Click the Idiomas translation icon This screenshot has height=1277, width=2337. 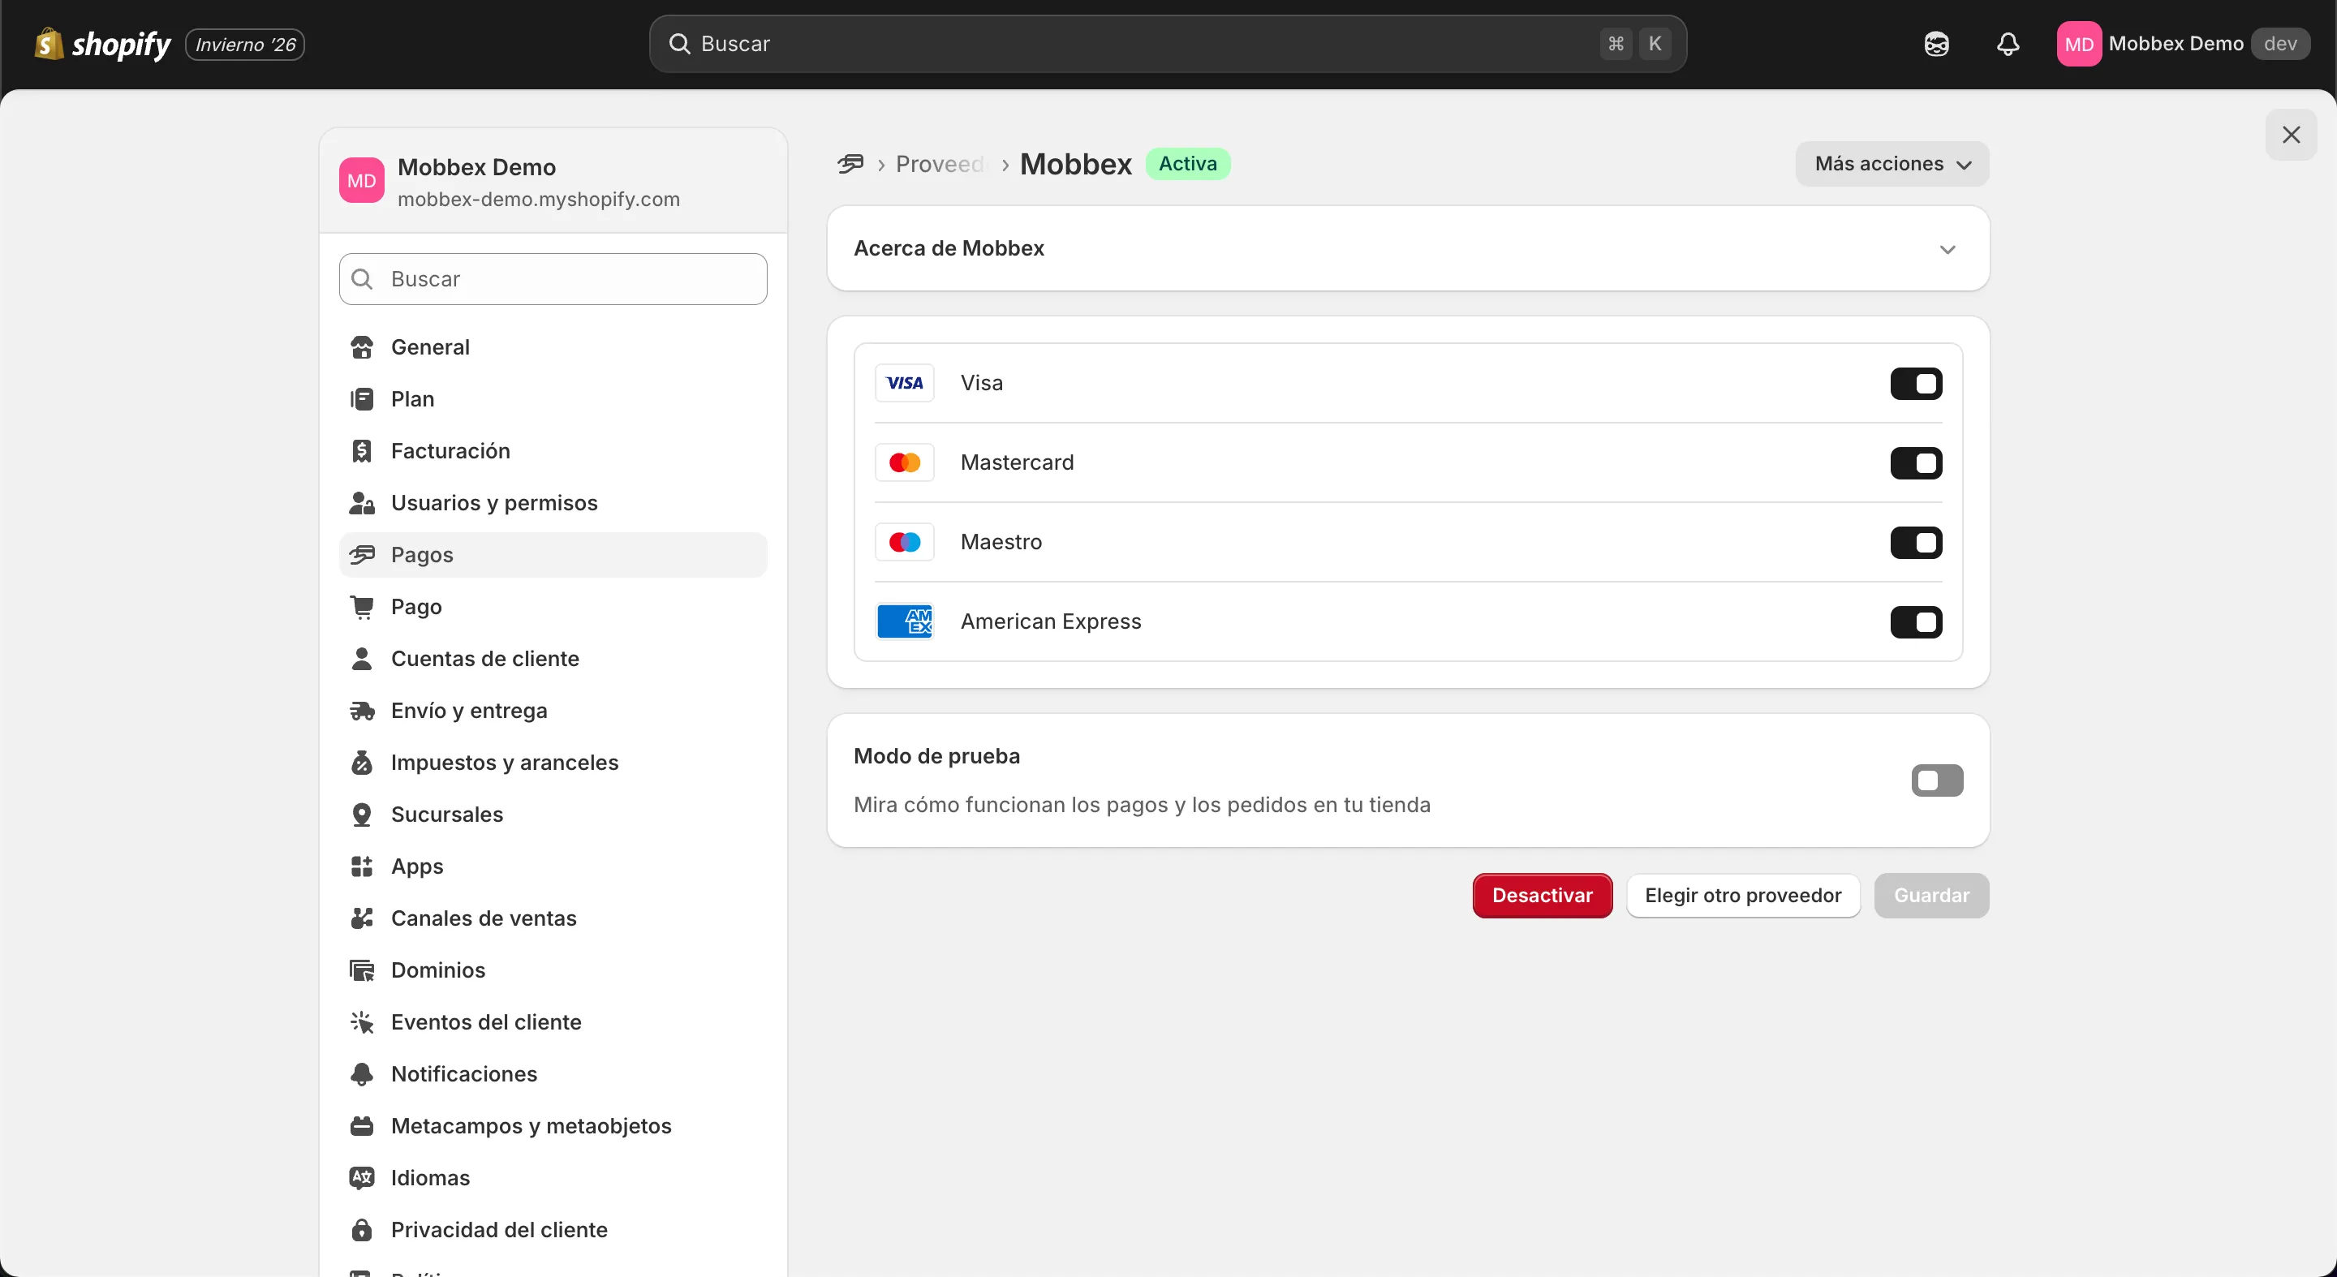click(362, 1177)
